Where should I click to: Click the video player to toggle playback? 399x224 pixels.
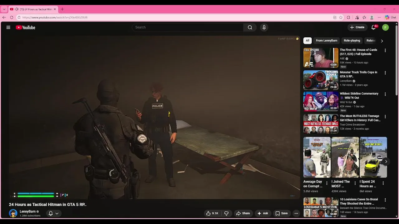154,117
